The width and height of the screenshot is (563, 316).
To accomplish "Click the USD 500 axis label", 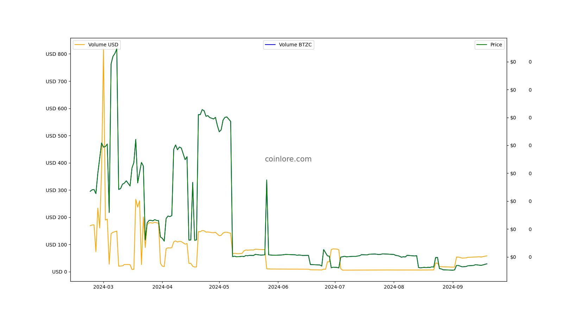I will (x=56, y=136).
